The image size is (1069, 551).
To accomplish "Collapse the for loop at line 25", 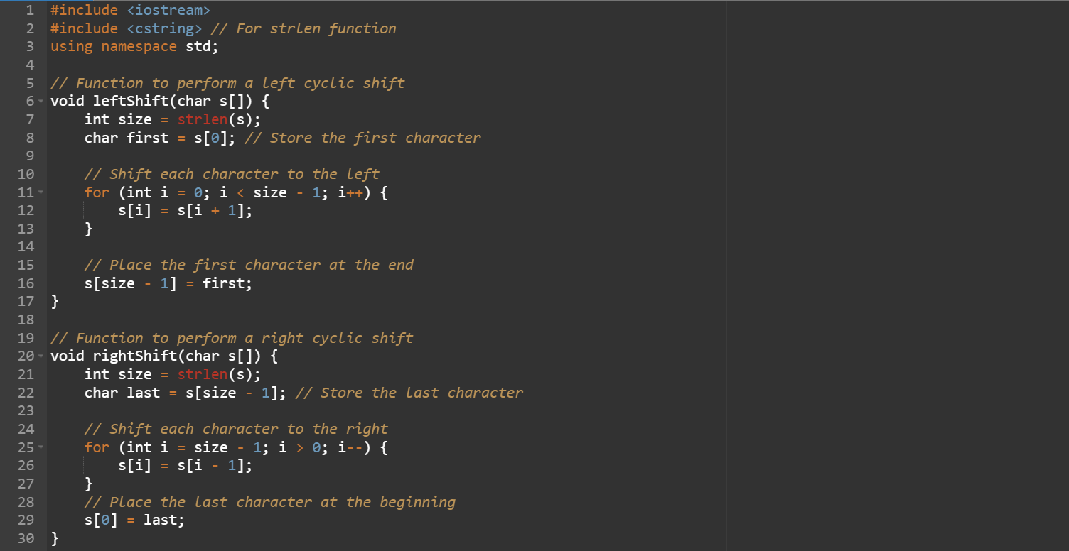I will coord(41,447).
